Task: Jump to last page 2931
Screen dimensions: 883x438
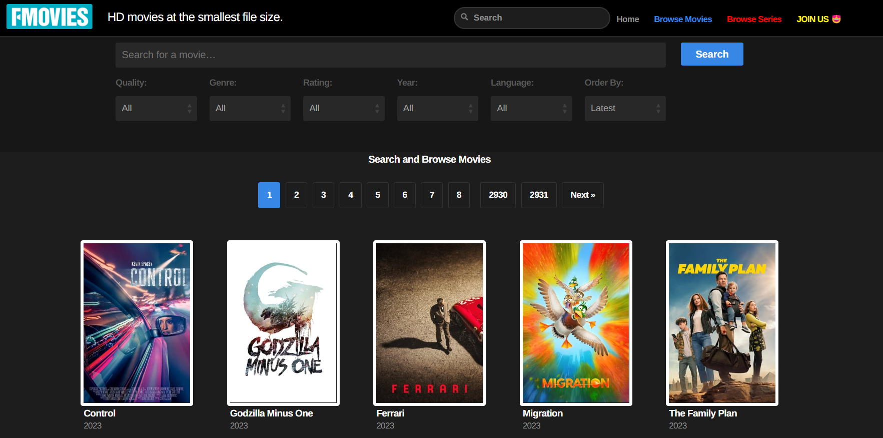Action: [539, 195]
